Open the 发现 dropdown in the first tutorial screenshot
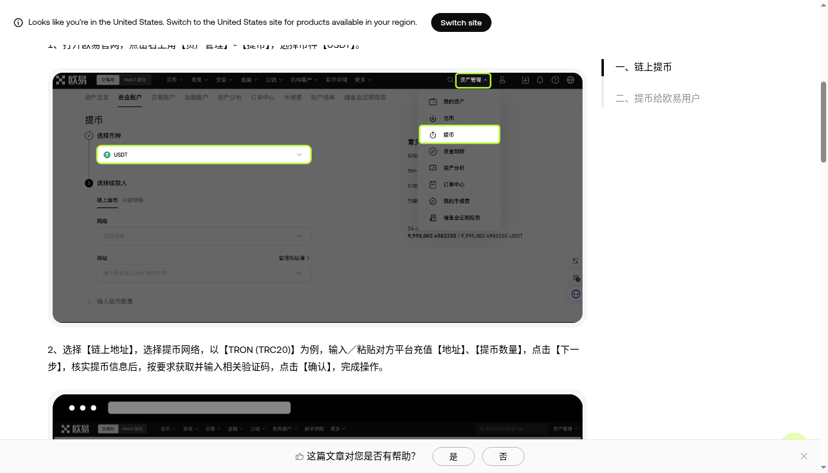Screen dimensions: 828x473 coord(199,80)
